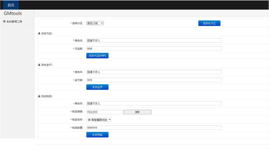This screenshot has width=269, height=151.
Task: Click the person icon next to 发放物品
Action: [x=39, y=96]
